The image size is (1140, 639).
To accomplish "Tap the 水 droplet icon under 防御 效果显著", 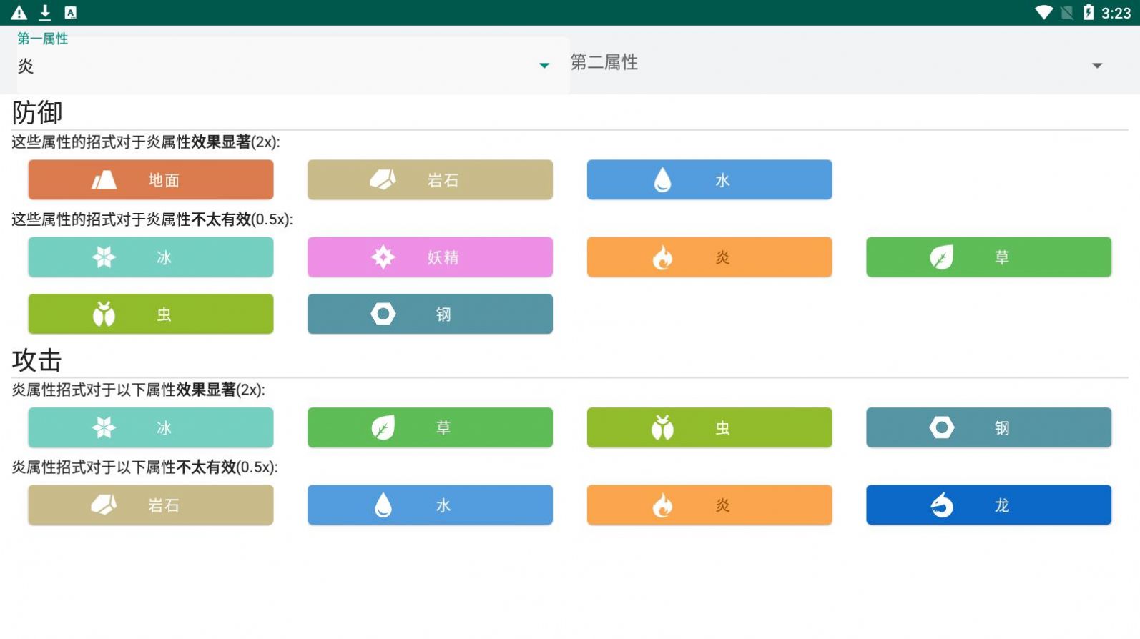I will (x=662, y=180).
